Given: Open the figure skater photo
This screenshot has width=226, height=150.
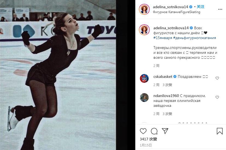Looking at the screenshot, I should [58, 75].
